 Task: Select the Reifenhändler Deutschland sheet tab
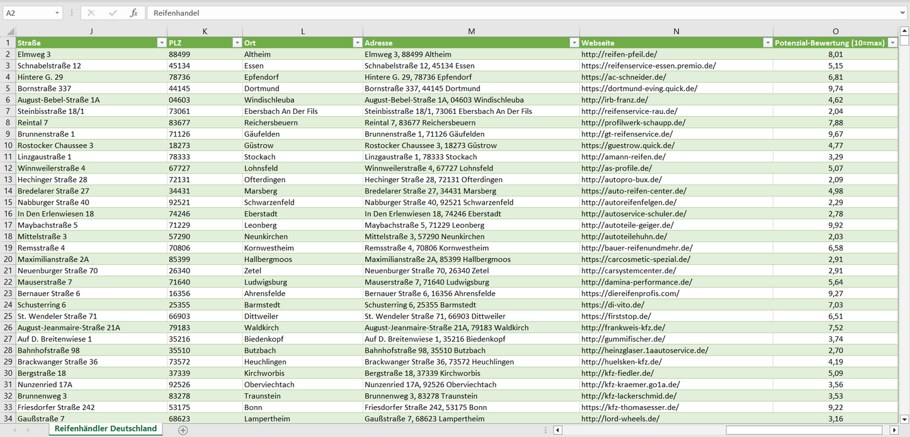[x=105, y=429]
